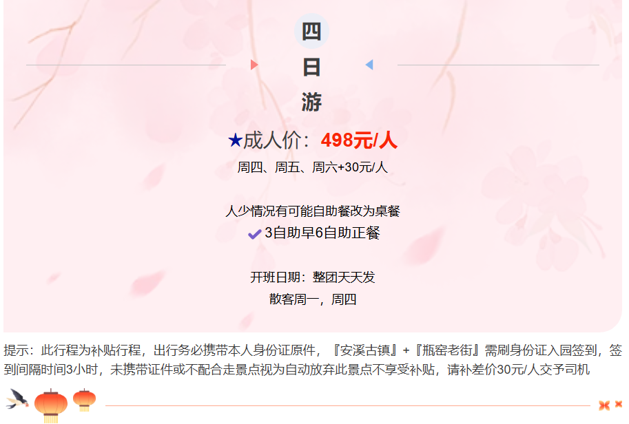Viewport: 629px width, 424px height.
Task: Select the 周四、周五、周六+30元/人 surcharge line
Action: pyautogui.click(x=313, y=167)
